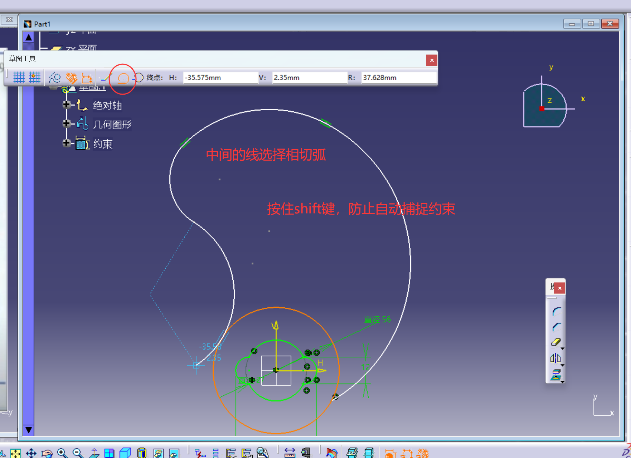Click the Zoom In magnifier icon
Image resolution: width=631 pixels, height=458 pixels.
coord(62,453)
